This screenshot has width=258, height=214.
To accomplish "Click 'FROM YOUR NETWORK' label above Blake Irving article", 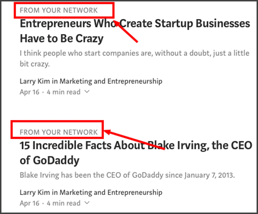I will tap(59, 132).
